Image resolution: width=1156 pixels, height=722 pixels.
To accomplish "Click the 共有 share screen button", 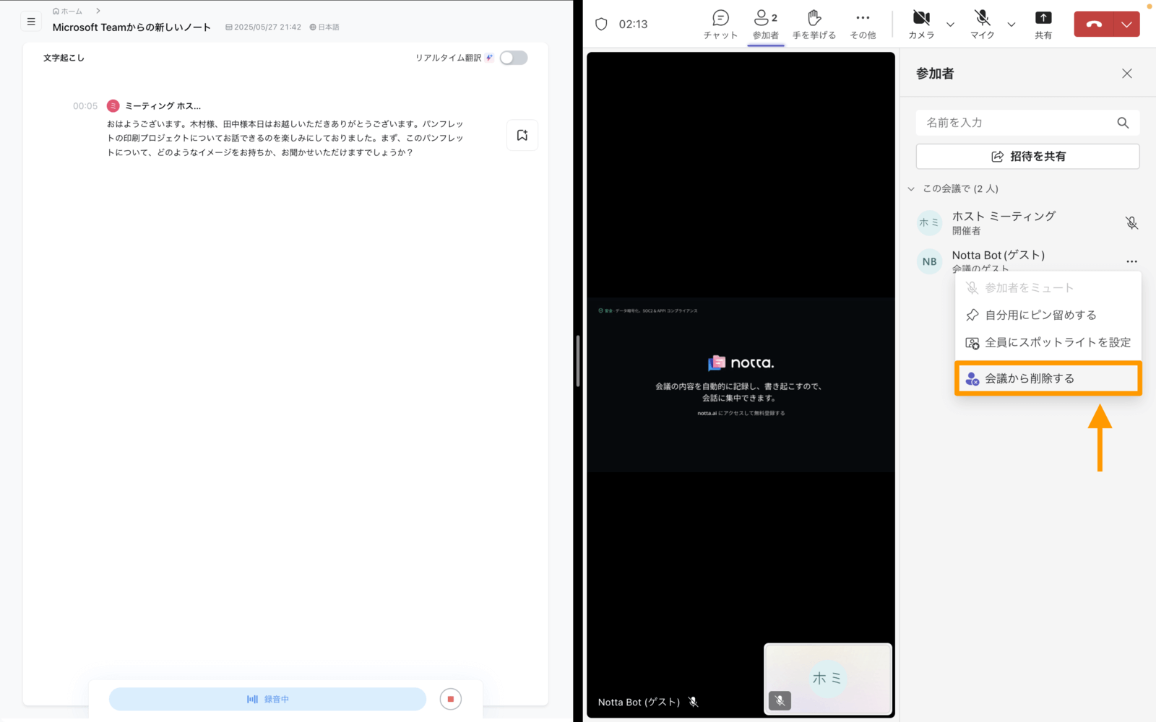I will click(1043, 24).
